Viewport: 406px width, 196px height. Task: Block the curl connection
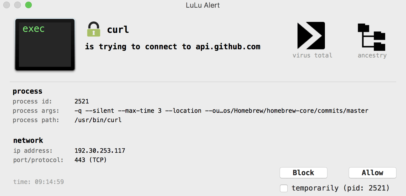coord(304,173)
